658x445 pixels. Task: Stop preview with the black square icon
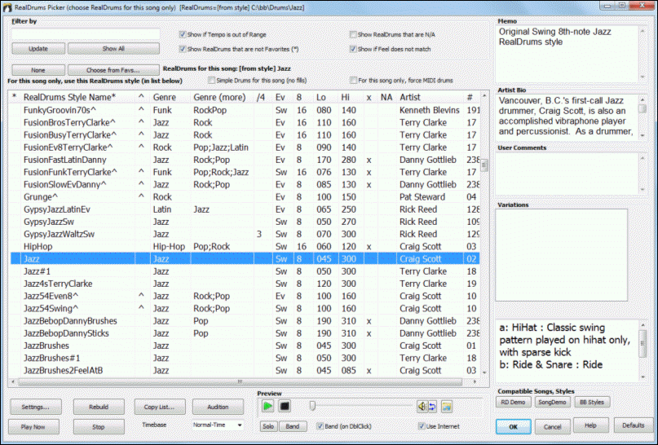point(285,406)
